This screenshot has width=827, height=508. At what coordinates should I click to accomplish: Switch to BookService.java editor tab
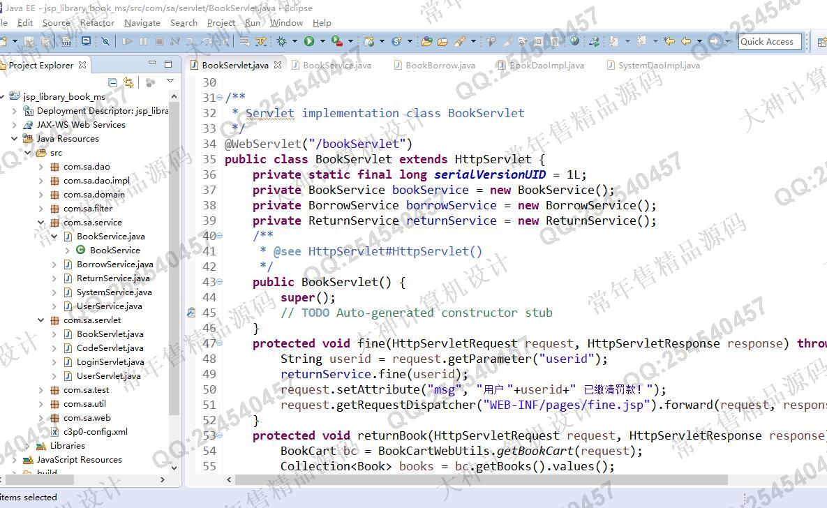(x=331, y=66)
